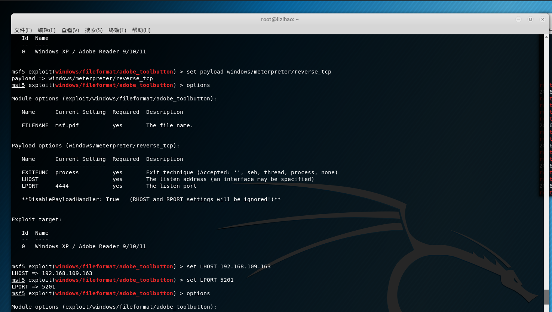This screenshot has width=552, height=312.
Task: Click the 'set payload windows/meterpreter/reverse_tcp' command text
Action: [259, 72]
